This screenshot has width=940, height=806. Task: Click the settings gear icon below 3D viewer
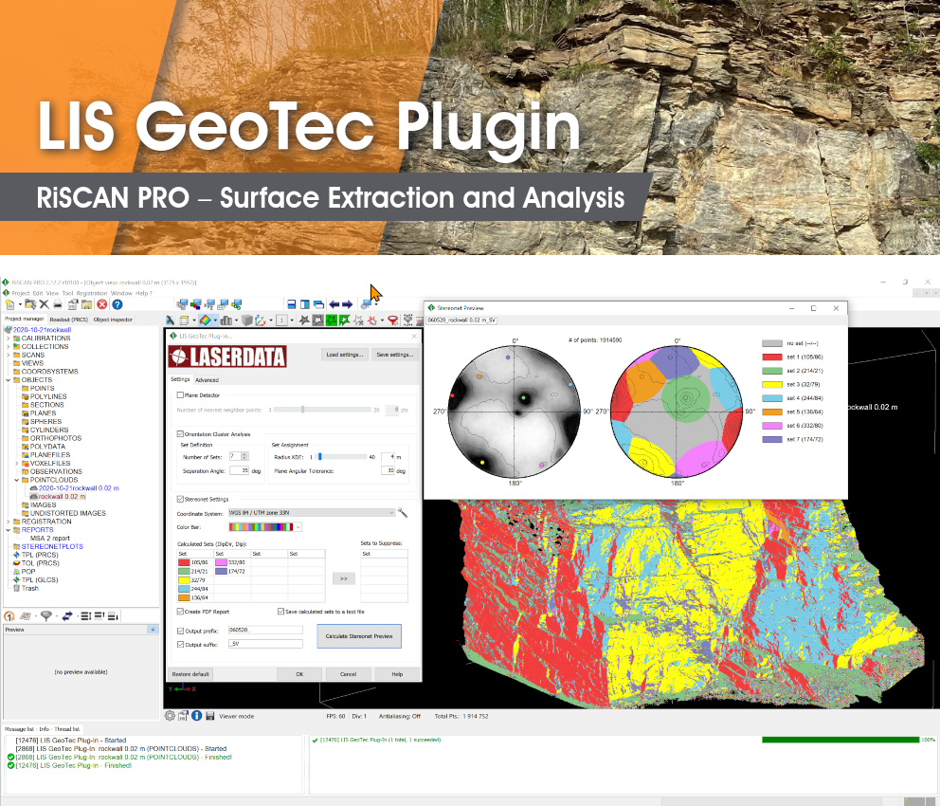click(171, 716)
